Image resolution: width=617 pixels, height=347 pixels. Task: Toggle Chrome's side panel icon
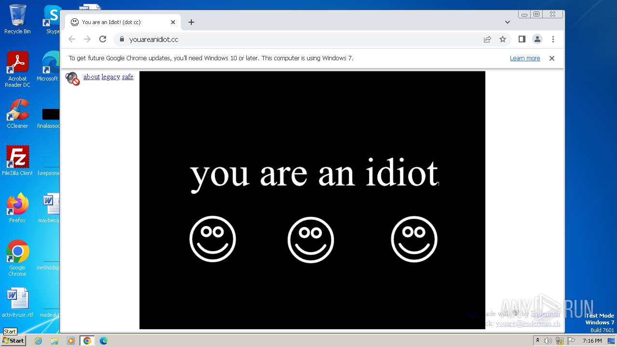pyautogui.click(x=522, y=39)
